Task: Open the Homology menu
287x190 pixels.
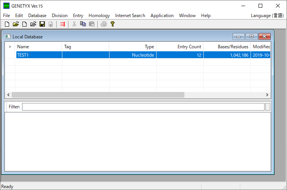Action: click(x=99, y=16)
